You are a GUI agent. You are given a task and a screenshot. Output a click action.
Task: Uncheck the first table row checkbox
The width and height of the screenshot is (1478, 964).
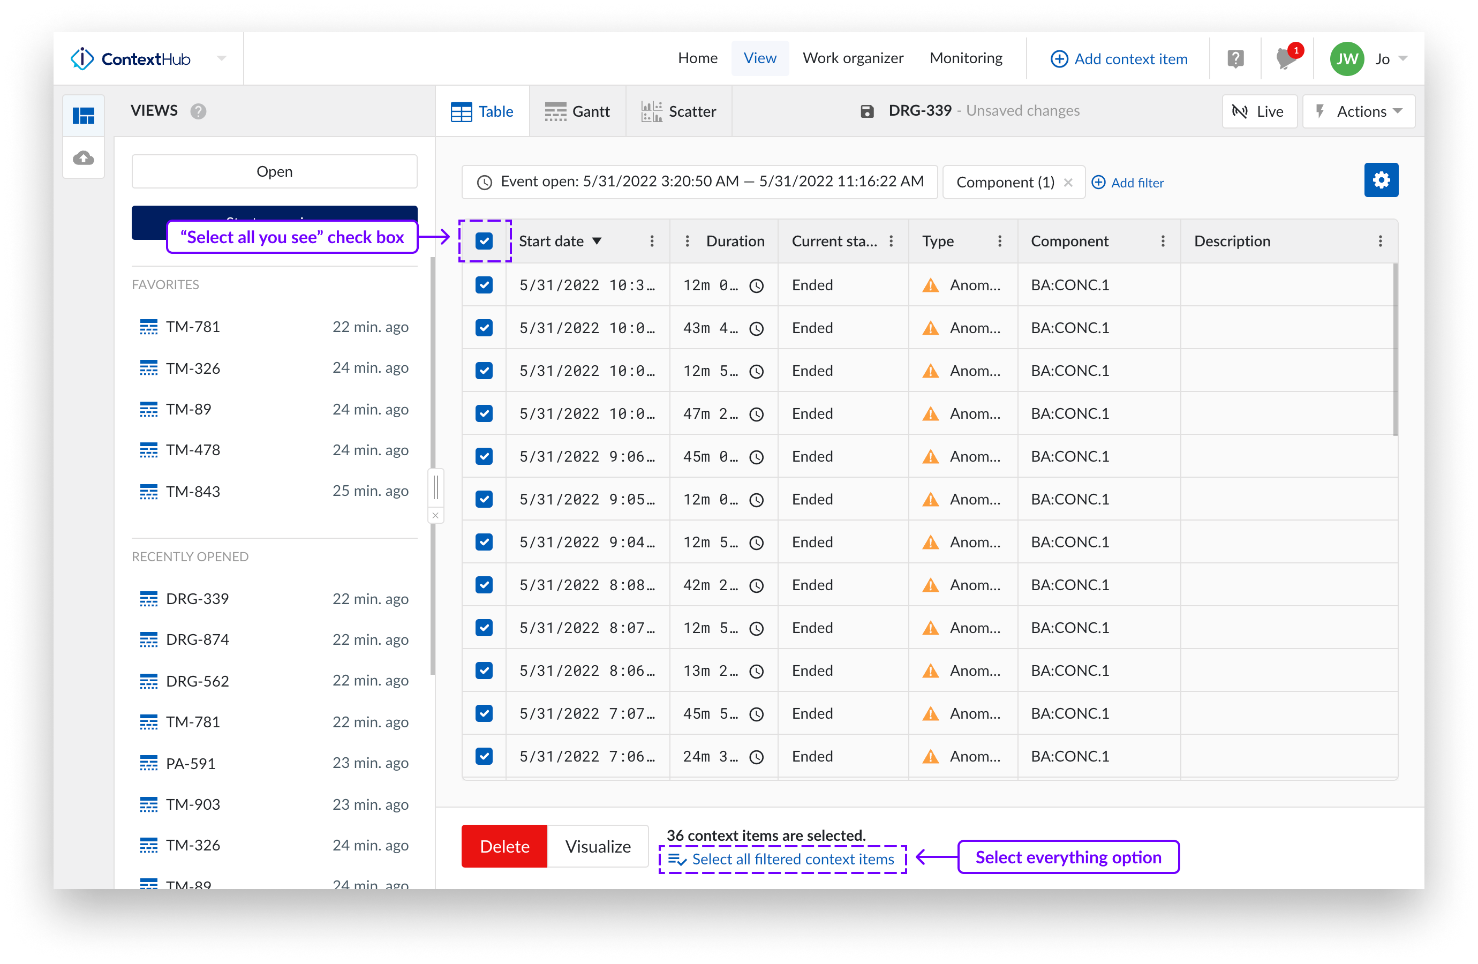(484, 285)
